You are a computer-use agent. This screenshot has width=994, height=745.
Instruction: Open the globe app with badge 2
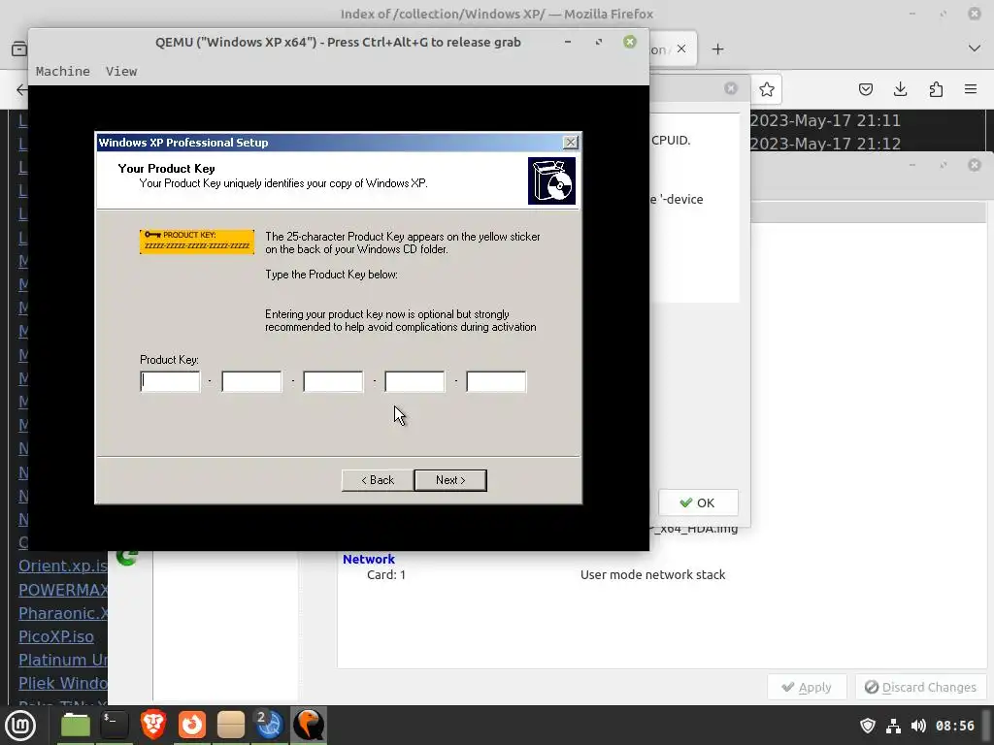coord(269,725)
